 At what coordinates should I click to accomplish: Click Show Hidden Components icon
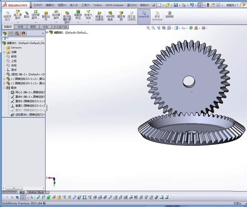67,17
